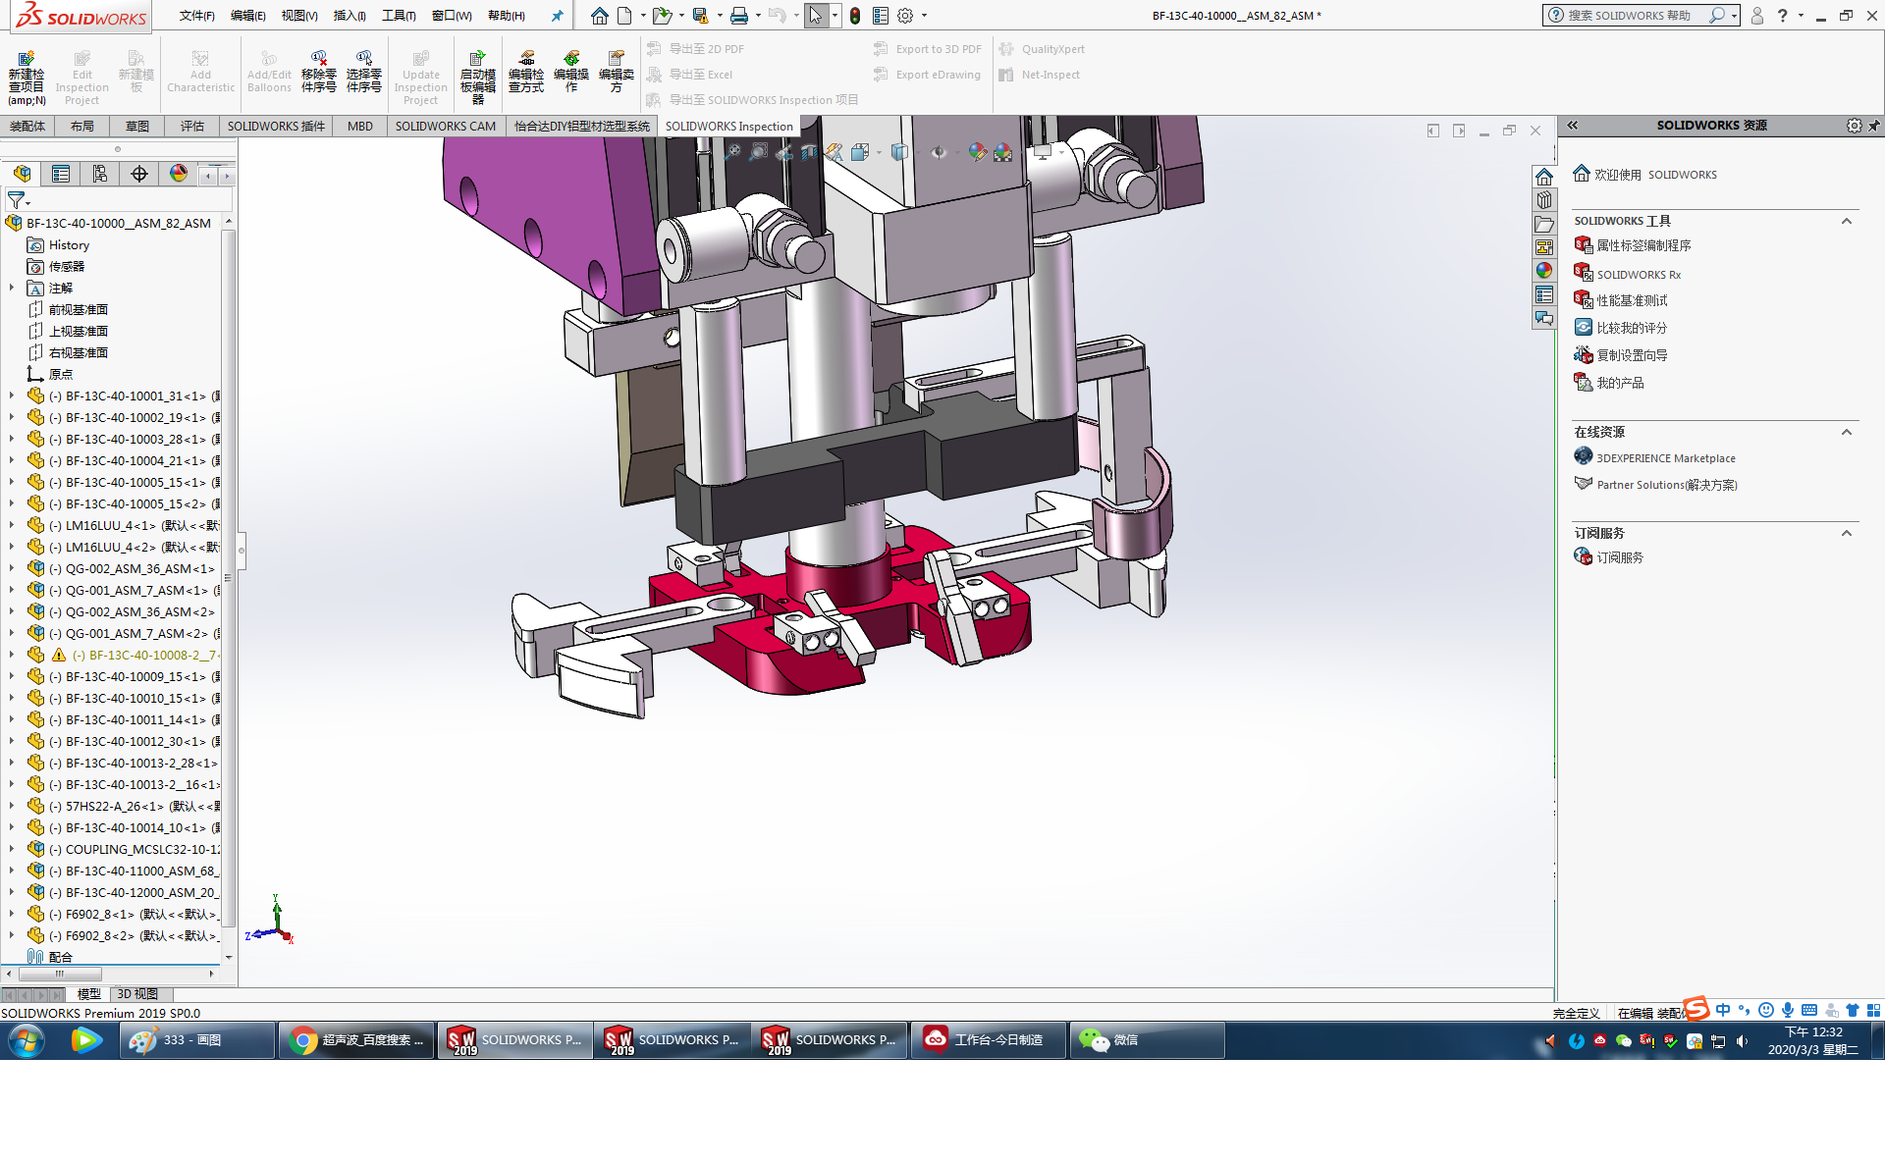Switch to Model bottom tab
Viewport: 1885px width, 1162px height.
click(x=89, y=994)
